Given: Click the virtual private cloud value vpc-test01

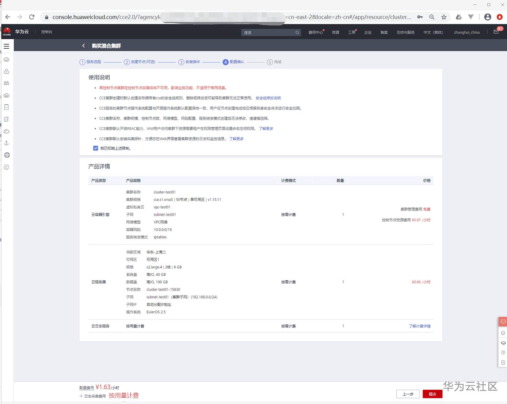Looking at the screenshot, I should (162, 207).
